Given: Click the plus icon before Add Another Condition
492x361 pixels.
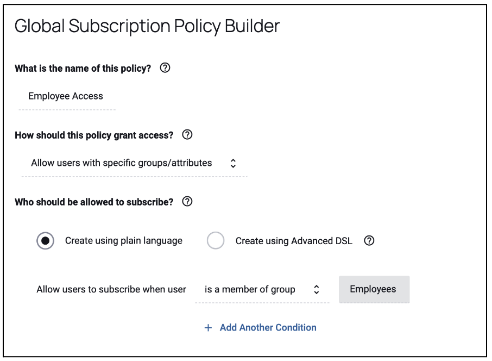Looking at the screenshot, I should coord(208,328).
